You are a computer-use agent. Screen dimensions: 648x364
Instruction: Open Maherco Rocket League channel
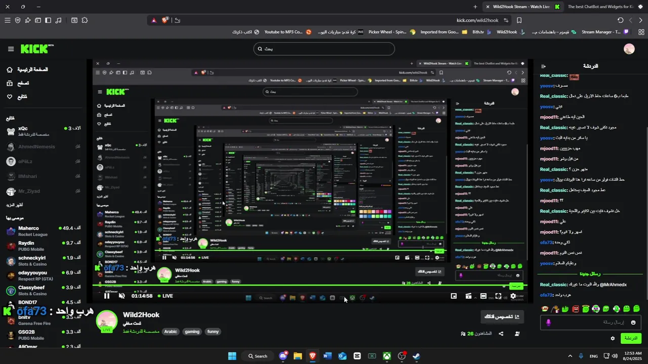(43, 231)
